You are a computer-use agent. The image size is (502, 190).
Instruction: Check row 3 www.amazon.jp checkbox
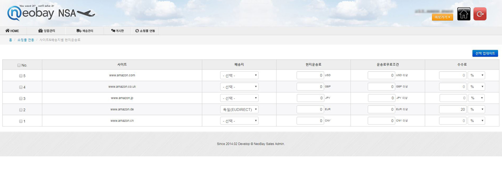tap(21, 98)
